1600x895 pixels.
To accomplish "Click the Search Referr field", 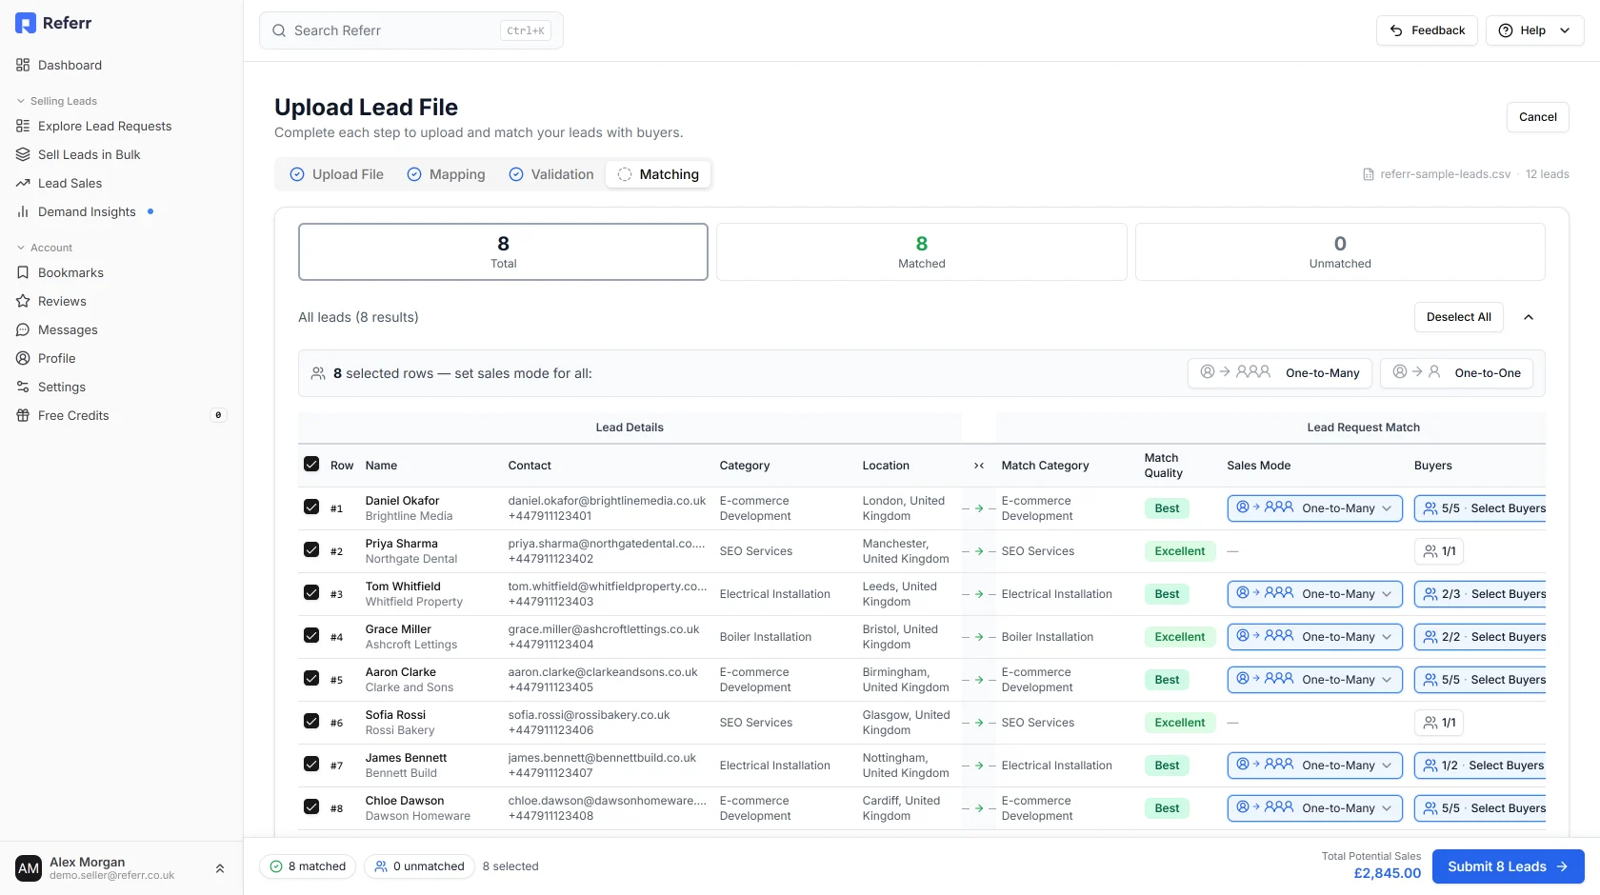I will (x=411, y=30).
